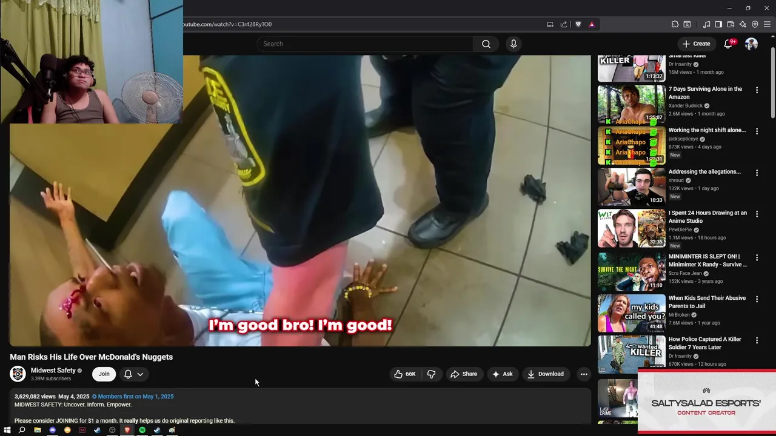Image resolution: width=776 pixels, height=436 pixels.
Task: Click the search magnifier button on YouTube
Action: pyautogui.click(x=486, y=44)
